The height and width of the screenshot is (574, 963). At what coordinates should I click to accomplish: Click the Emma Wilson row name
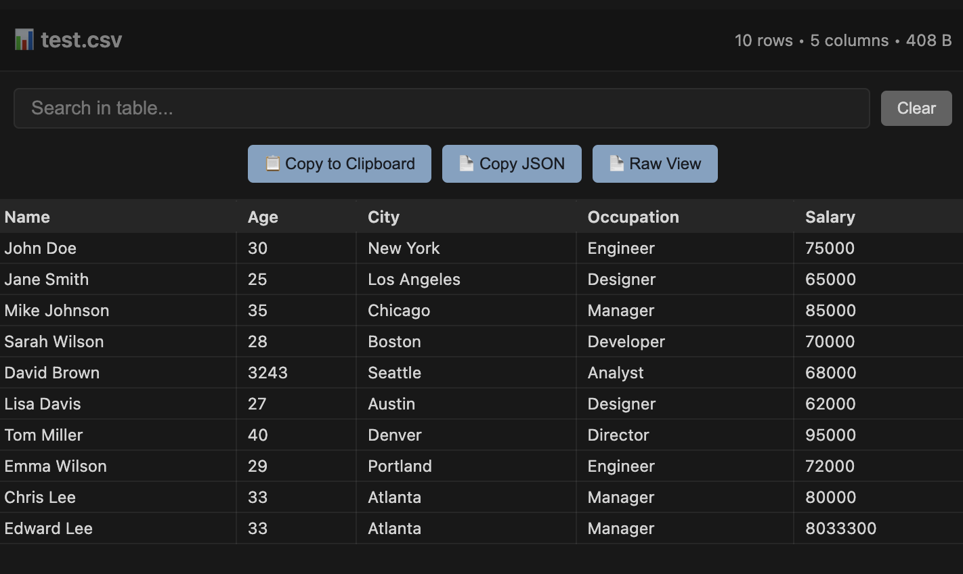click(x=56, y=466)
